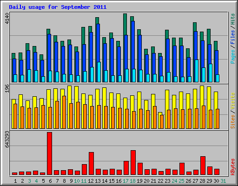Select the red KBytes bar for day 28
238x186 pixels.
[203, 166]
